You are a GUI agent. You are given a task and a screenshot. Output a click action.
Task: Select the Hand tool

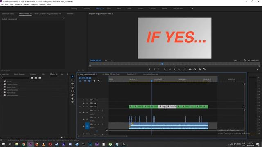(x=72, y=98)
